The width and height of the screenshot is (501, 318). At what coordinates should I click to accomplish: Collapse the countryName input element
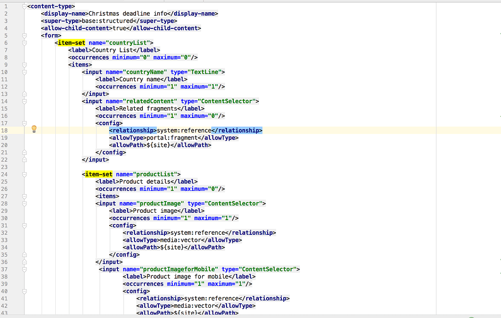[x=23, y=72]
